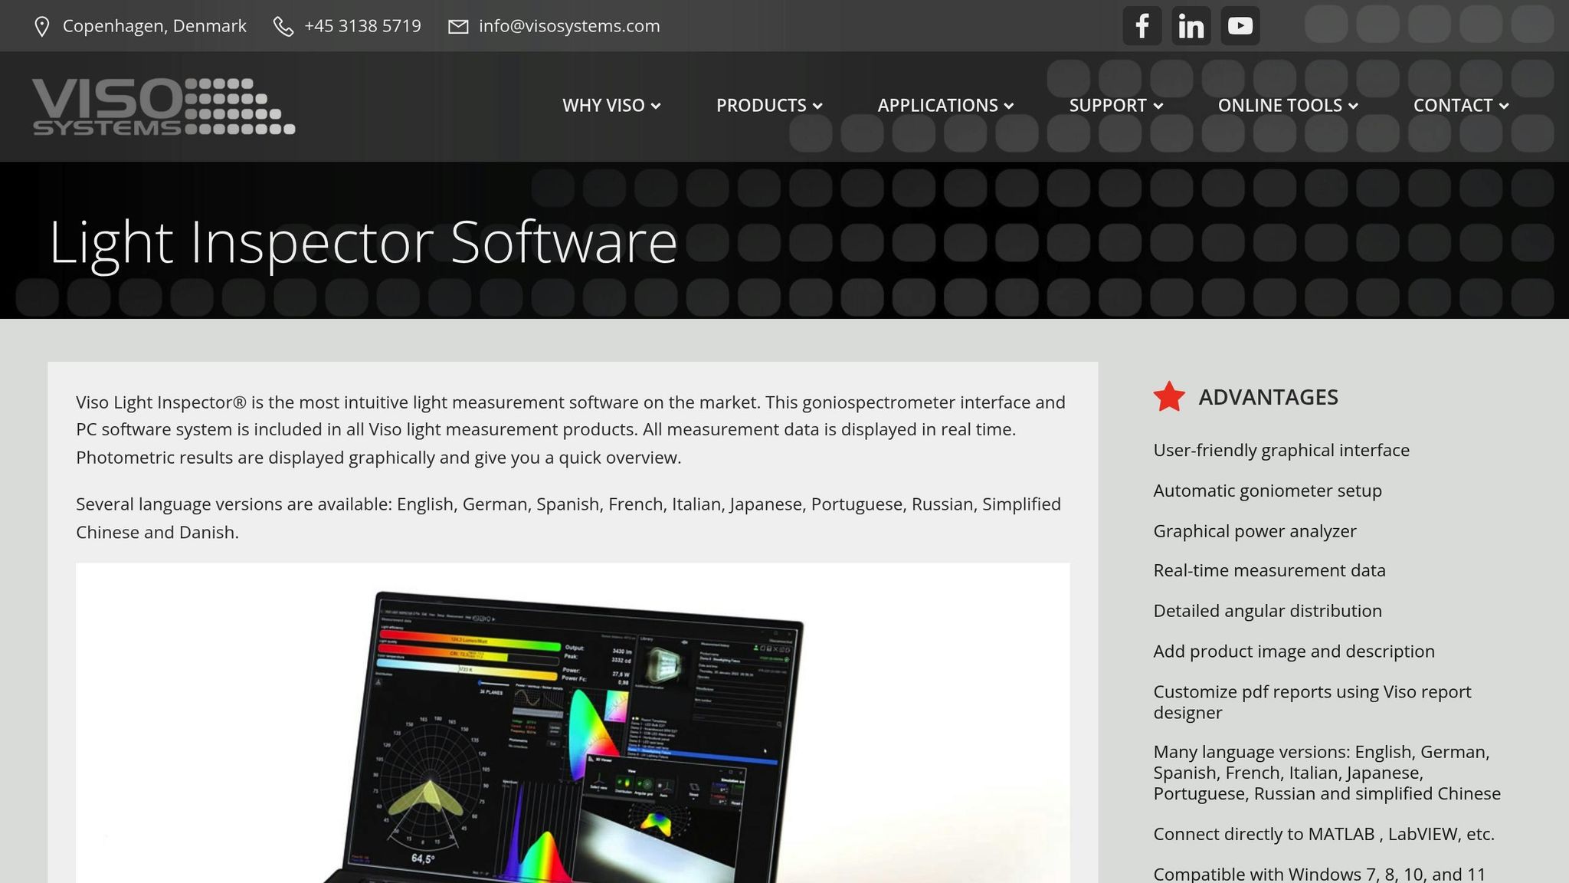Image resolution: width=1569 pixels, height=883 pixels.
Task: Select the SUPPORT navigation item
Action: pyautogui.click(x=1109, y=106)
